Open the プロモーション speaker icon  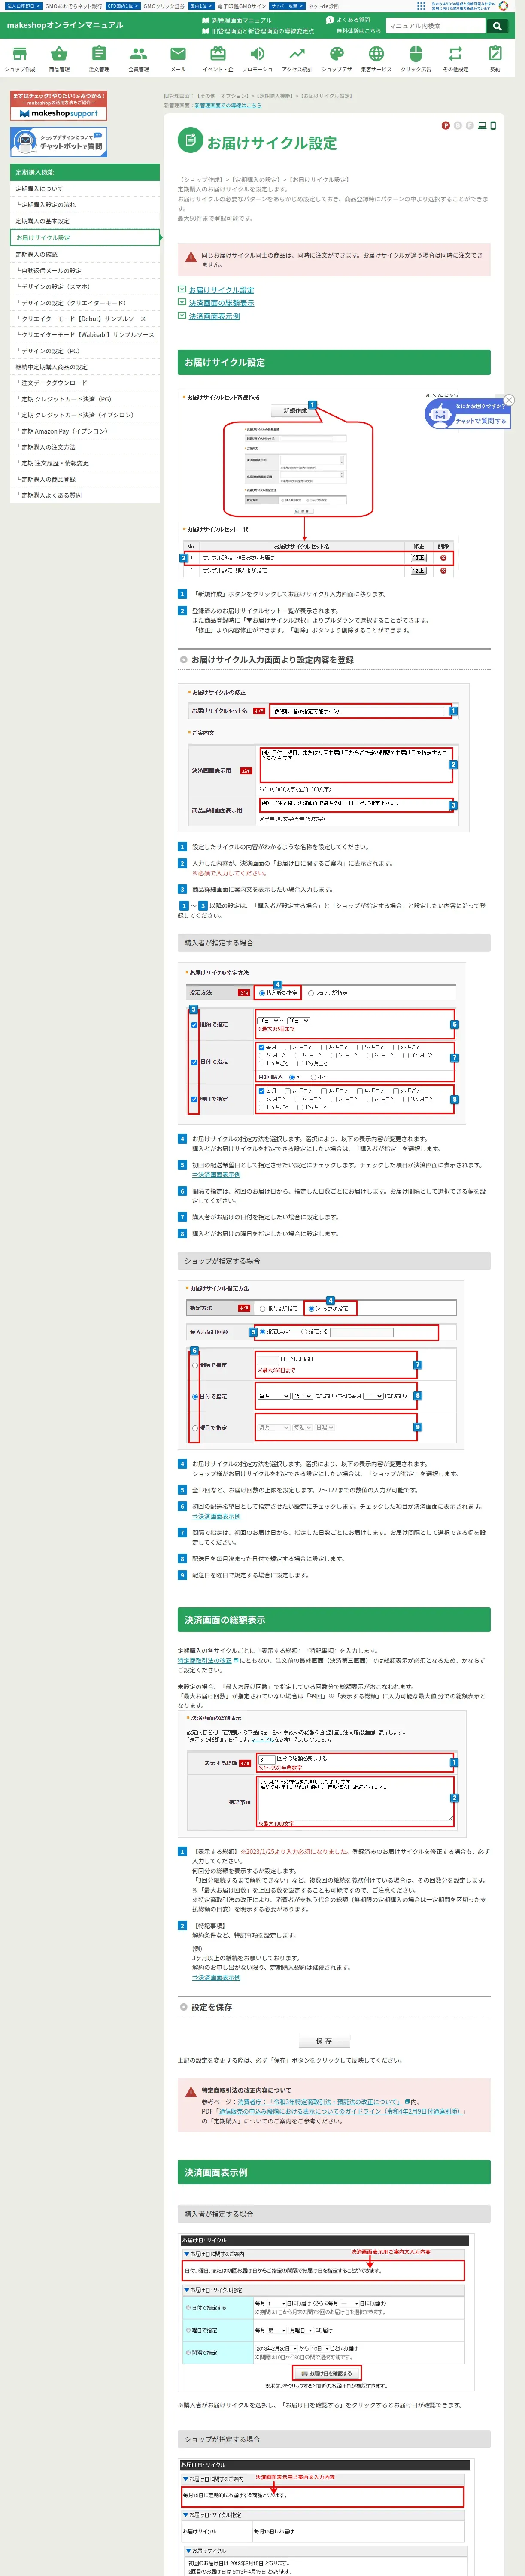[x=257, y=54]
